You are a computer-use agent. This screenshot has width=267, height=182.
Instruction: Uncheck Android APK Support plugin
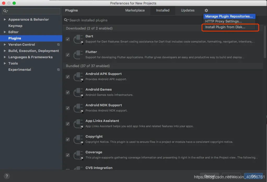click(68, 77)
